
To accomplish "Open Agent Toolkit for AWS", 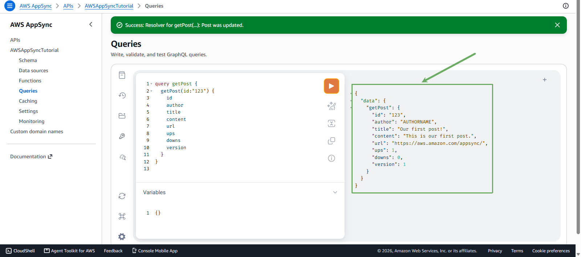I will 69,251.
